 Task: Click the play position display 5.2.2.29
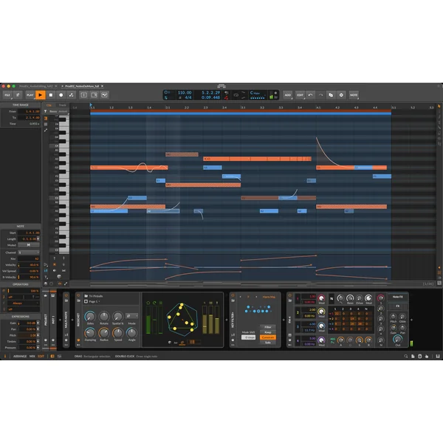pyautogui.click(x=210, y=93)
